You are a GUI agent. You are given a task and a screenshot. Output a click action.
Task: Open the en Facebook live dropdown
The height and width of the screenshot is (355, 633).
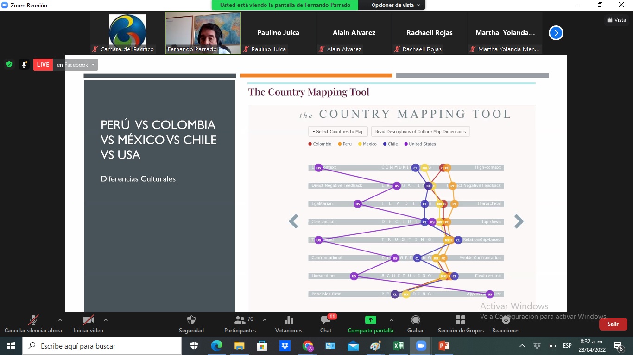tap(76, 65)
